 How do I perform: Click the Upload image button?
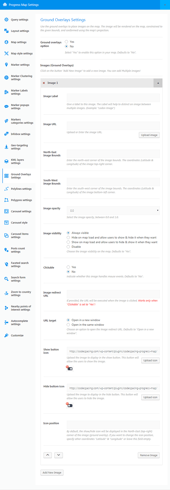[149, 135]
